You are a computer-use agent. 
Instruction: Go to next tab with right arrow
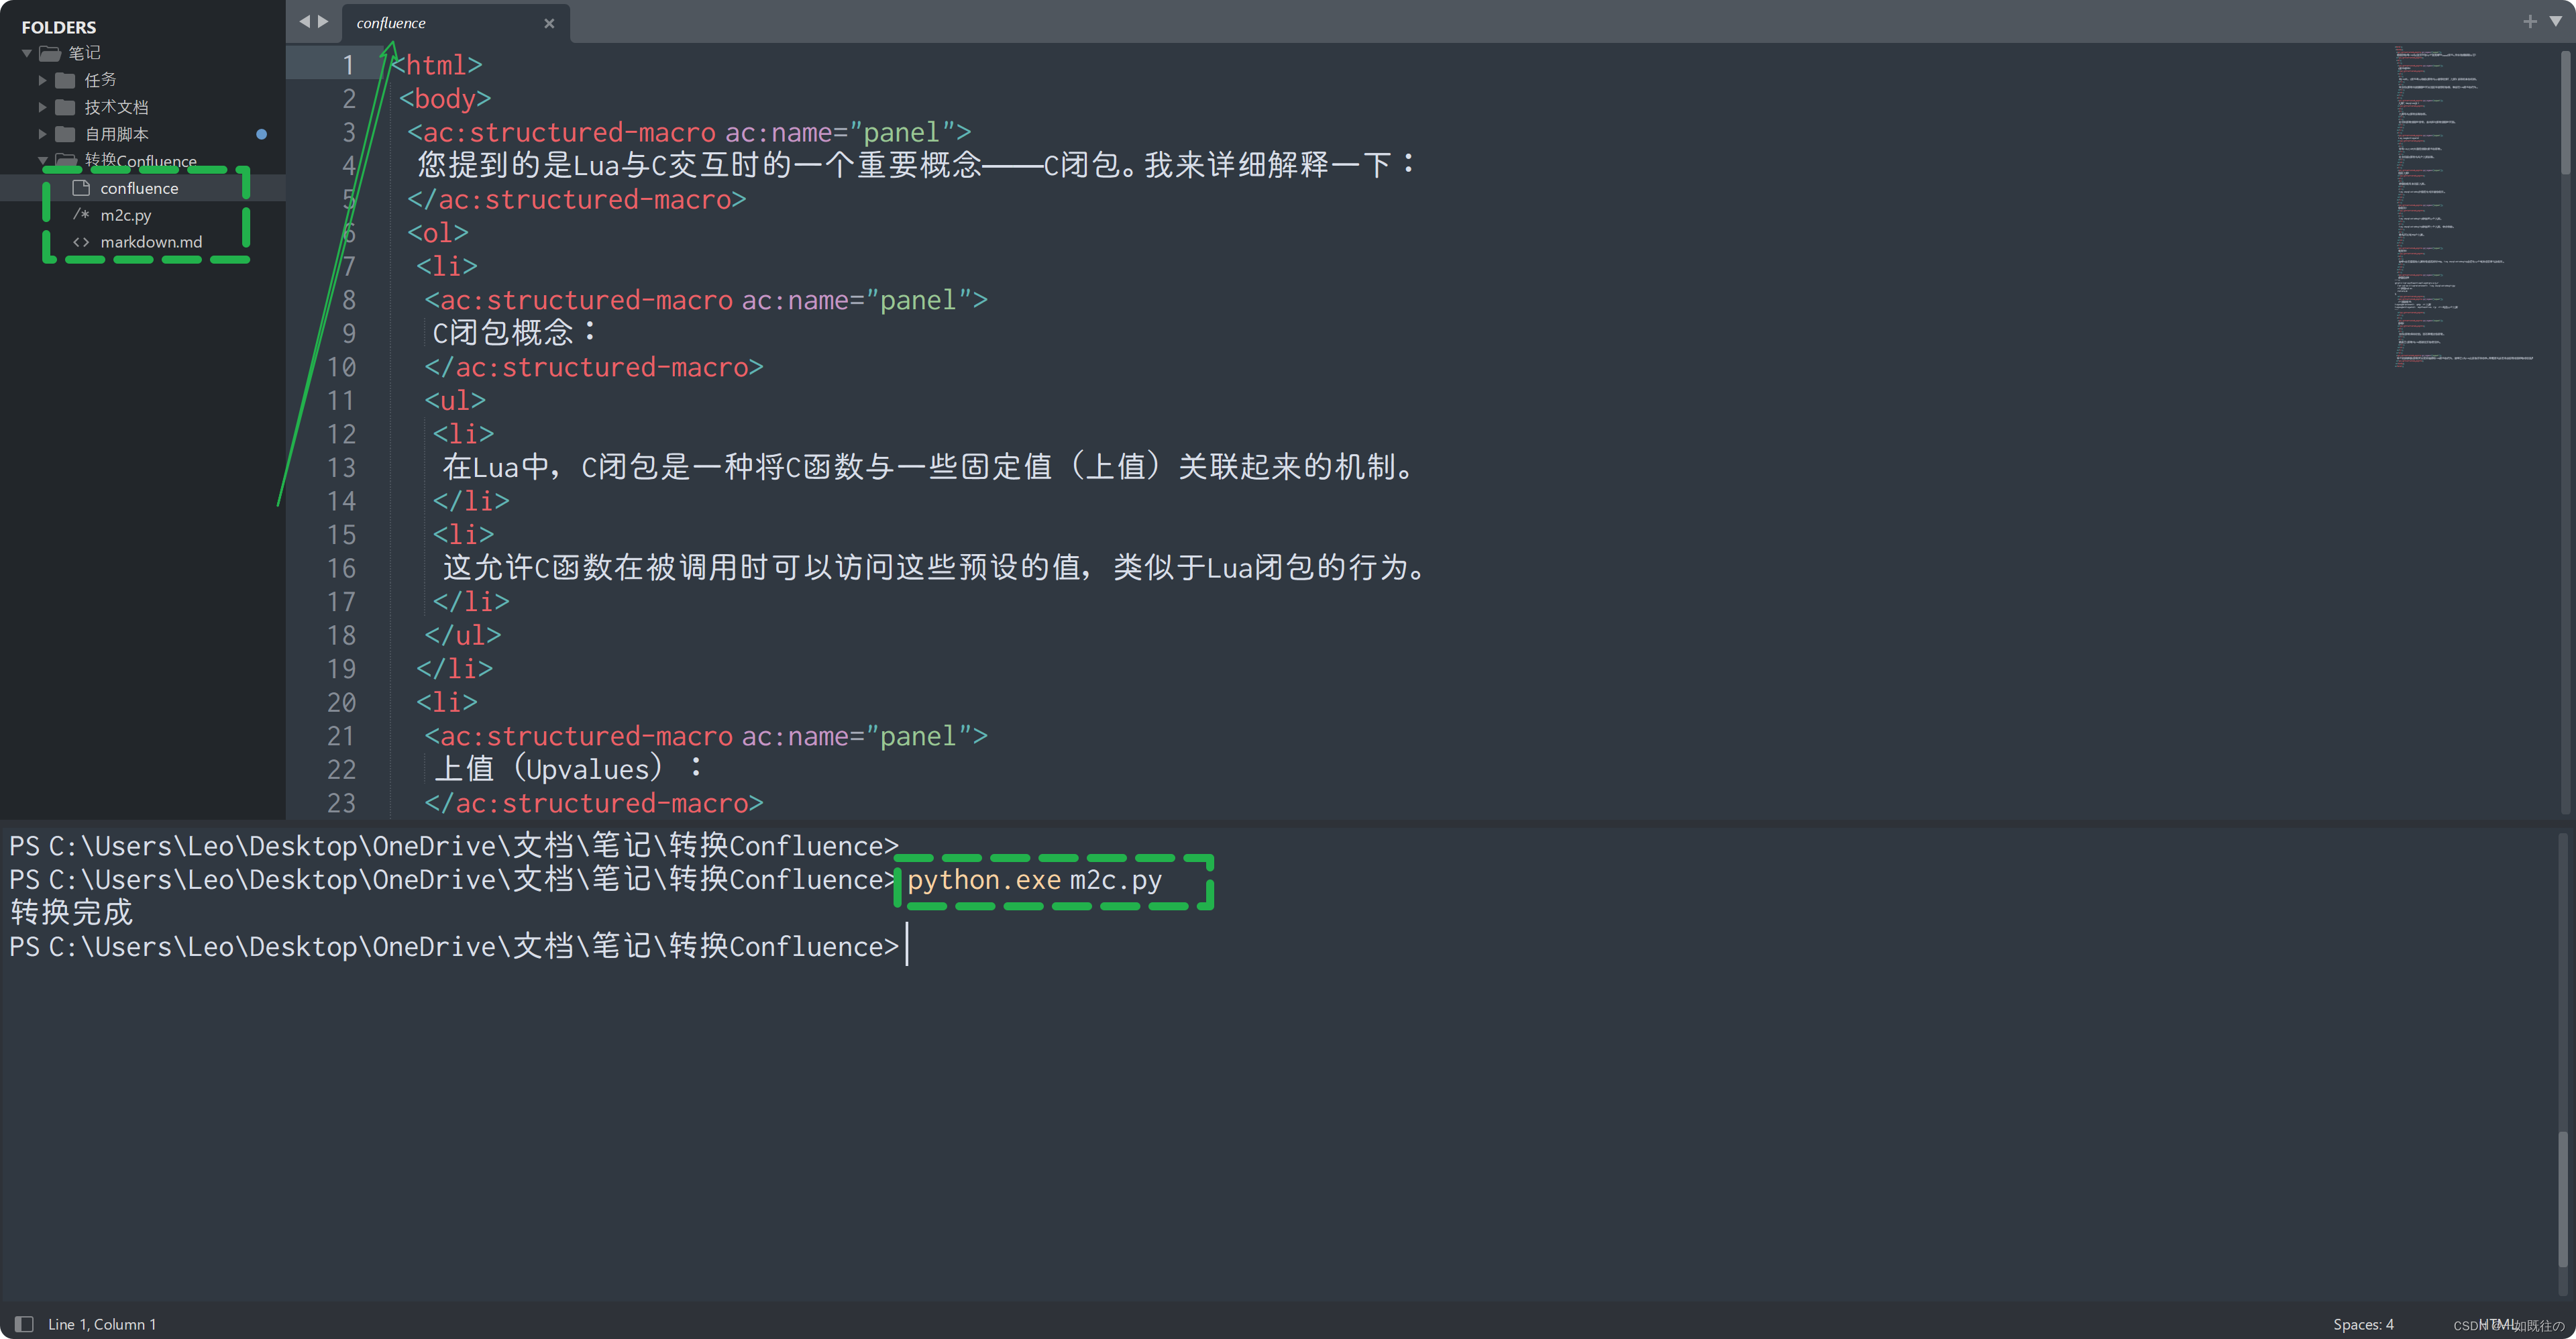click(323, 22)
